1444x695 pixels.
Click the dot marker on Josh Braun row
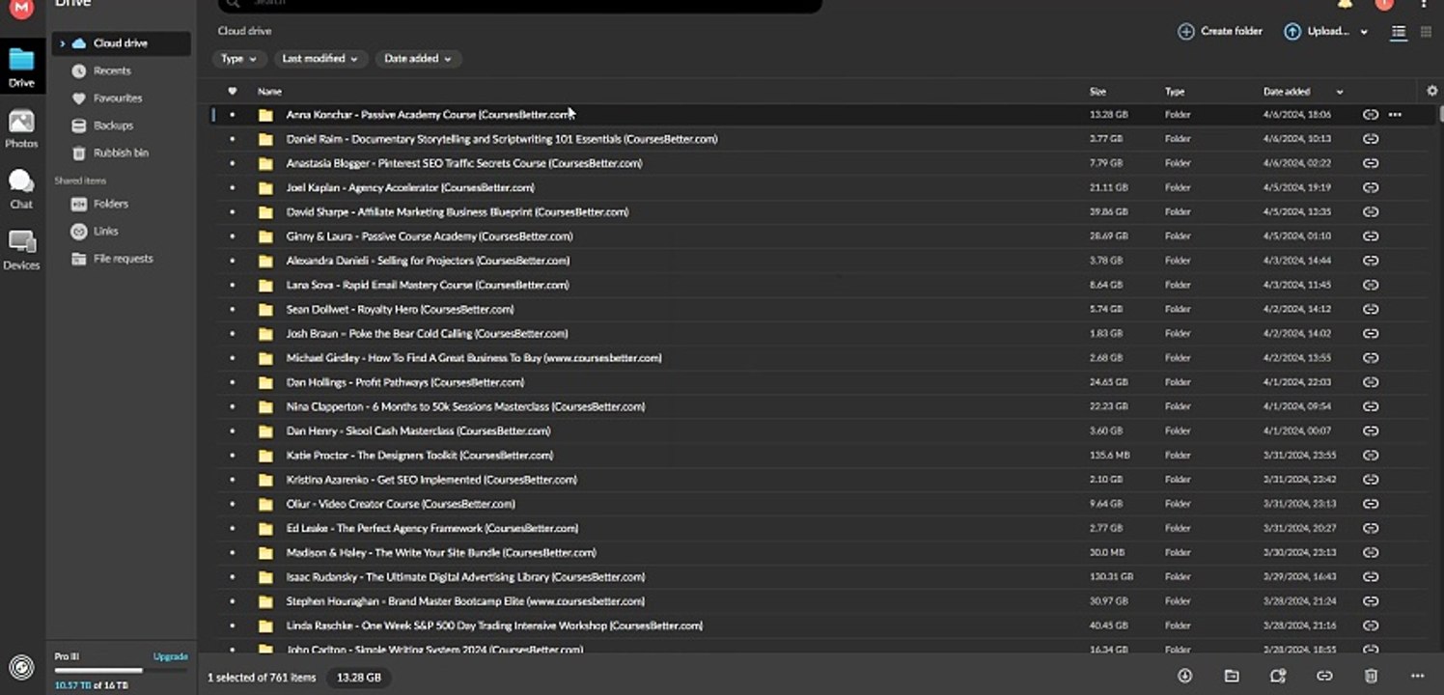click(x=232, y=334)
